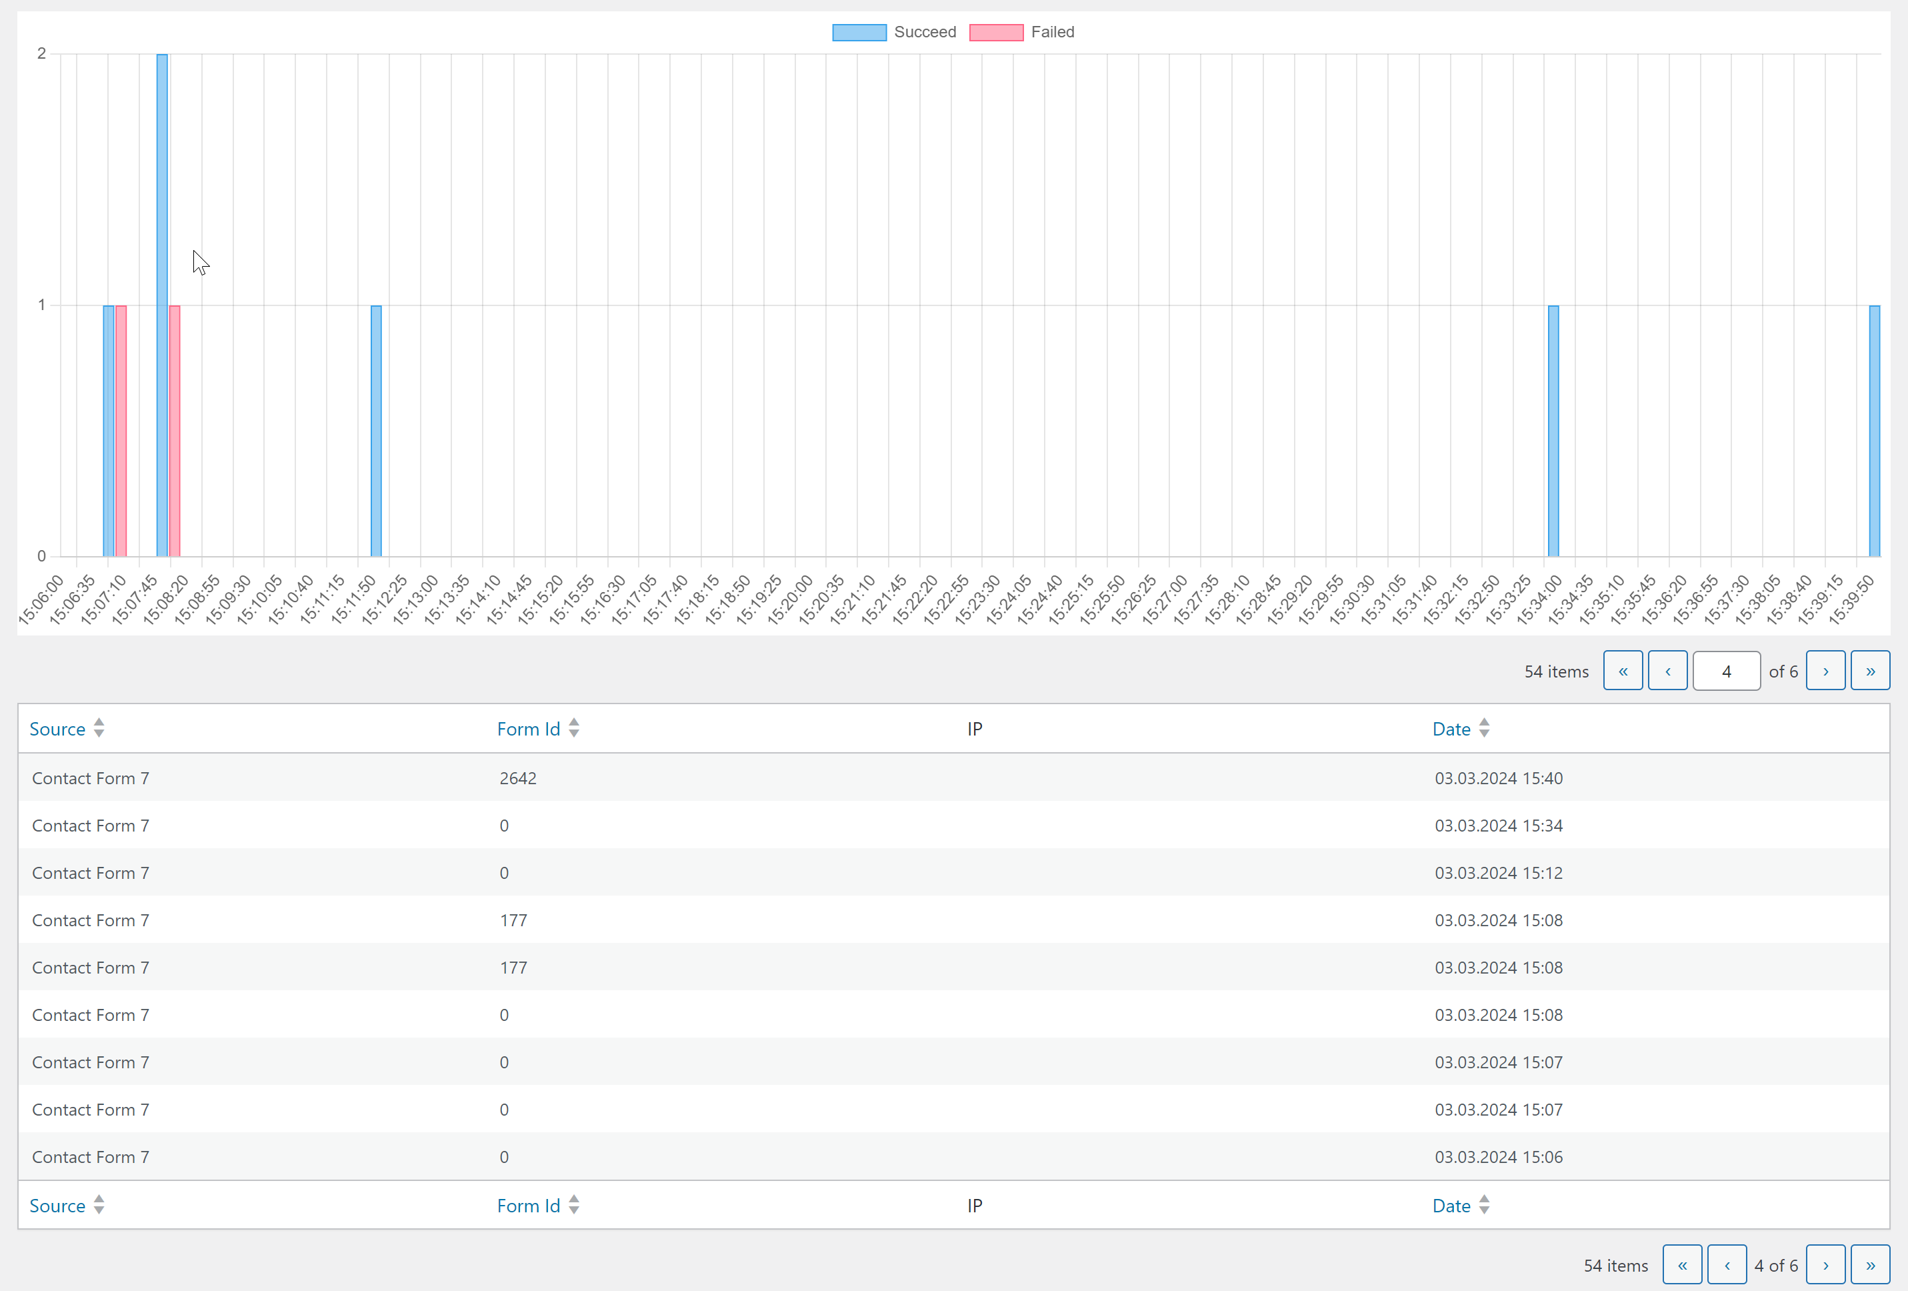The width and height of the screenshot is (1908, 1291).
Task: Click the tallest blue Succeed bar
Action: coord(162,304)
